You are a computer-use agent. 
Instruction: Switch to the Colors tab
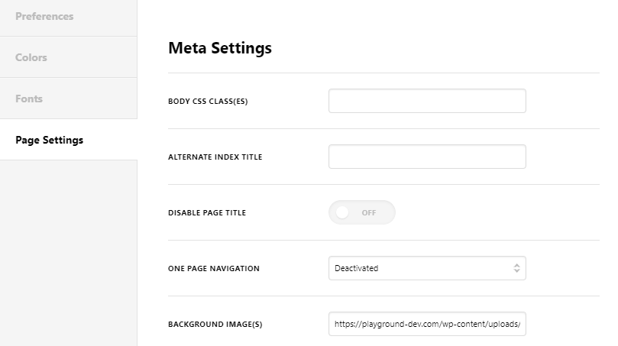pyautogui.click(x=31, y=57)
